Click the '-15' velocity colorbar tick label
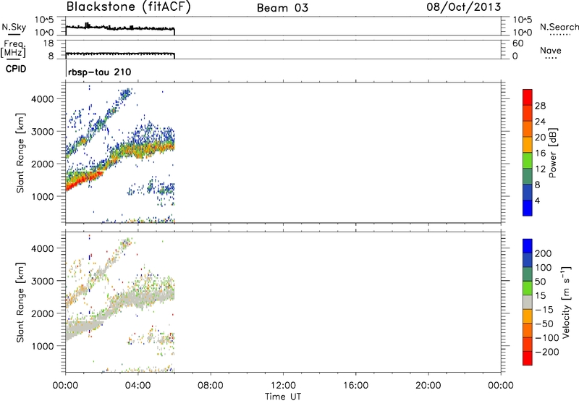 (544, 309)
